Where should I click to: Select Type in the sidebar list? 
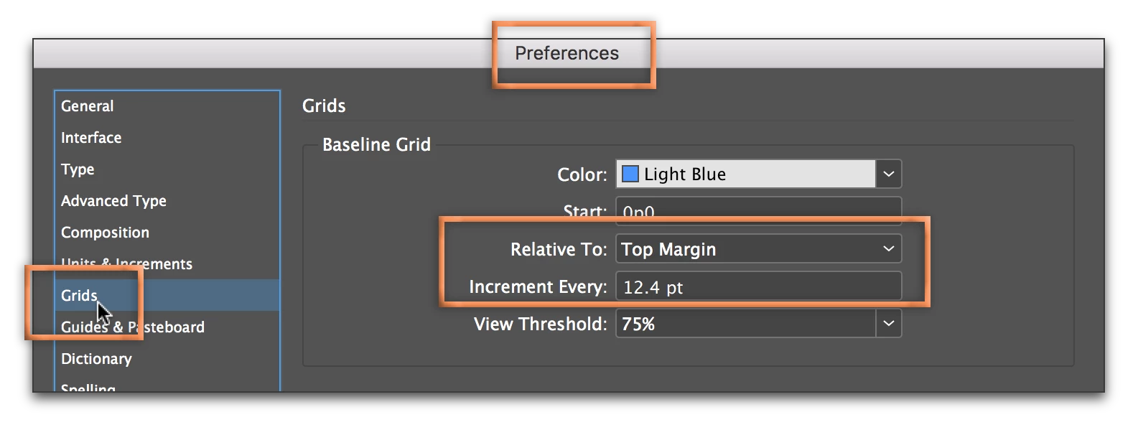pyautogui.click(x=78, y=169)
